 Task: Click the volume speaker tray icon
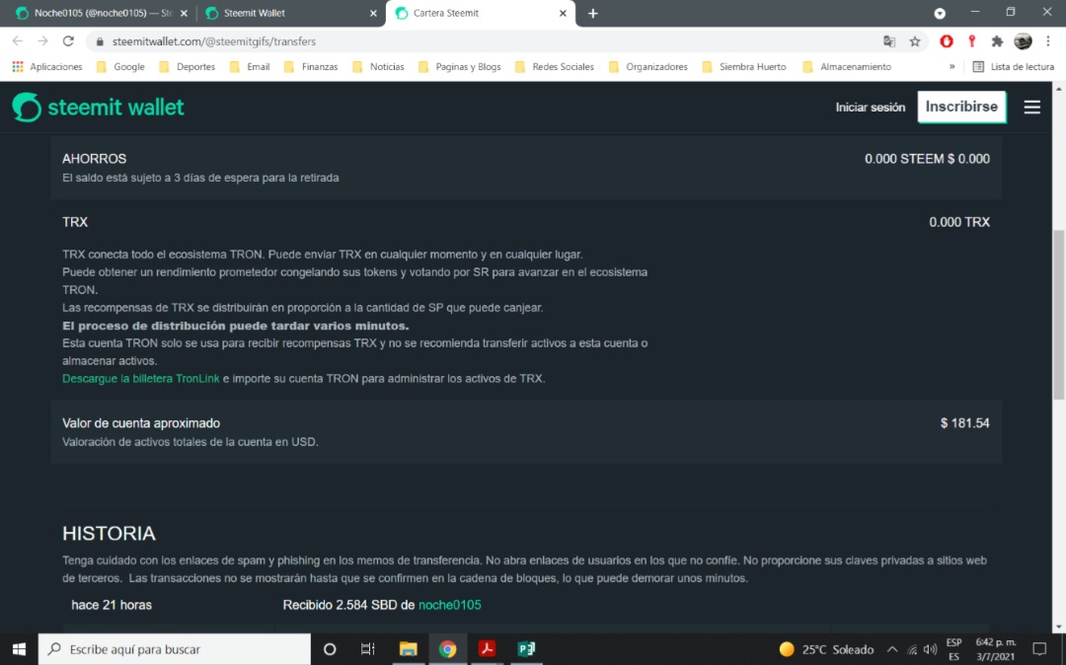[x=930, y=650]
